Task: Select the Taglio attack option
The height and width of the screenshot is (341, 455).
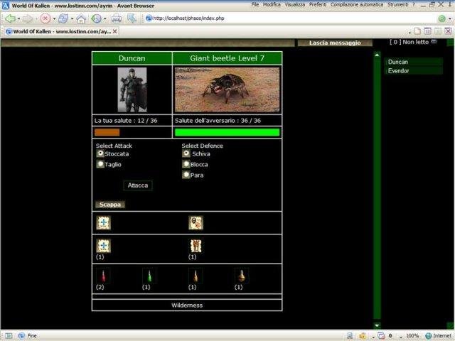Action: click(x=100, y=164)
